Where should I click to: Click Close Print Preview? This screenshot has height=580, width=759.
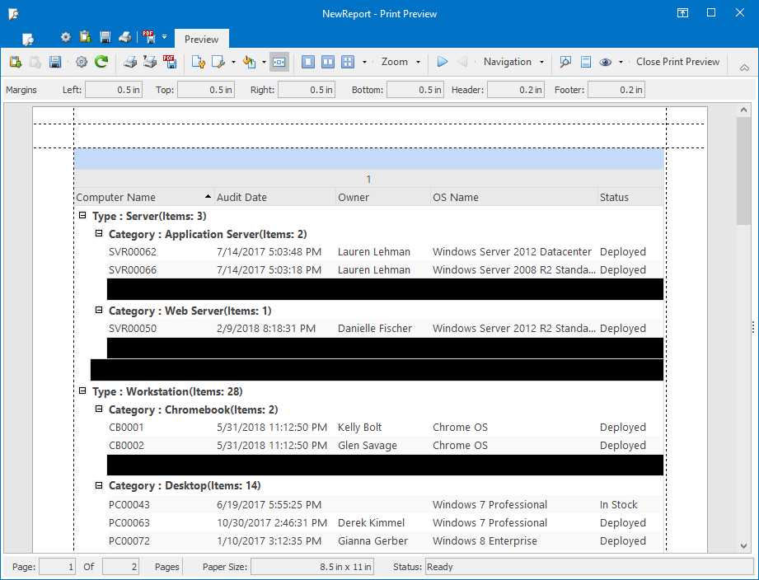(677, 62)
